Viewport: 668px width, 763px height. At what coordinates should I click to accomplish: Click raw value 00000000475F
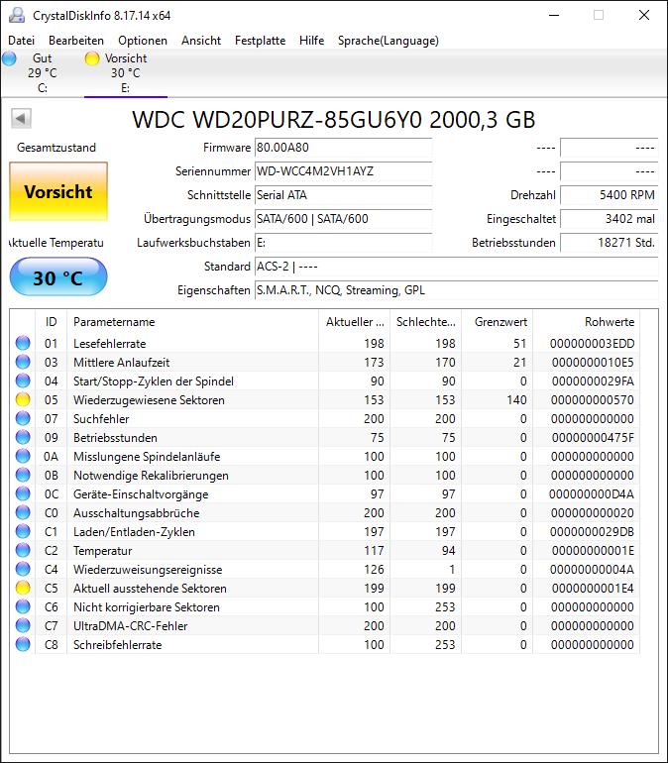tap(593, 437)
